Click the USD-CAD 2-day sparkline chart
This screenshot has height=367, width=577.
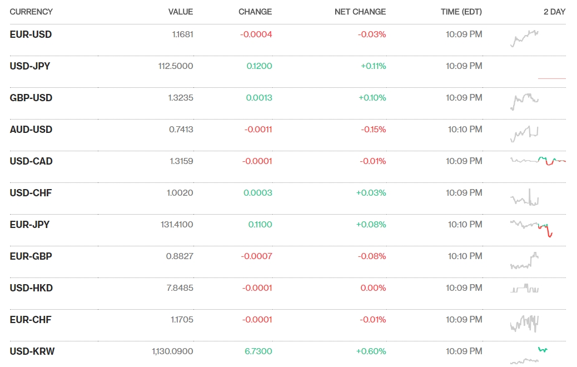538,161
